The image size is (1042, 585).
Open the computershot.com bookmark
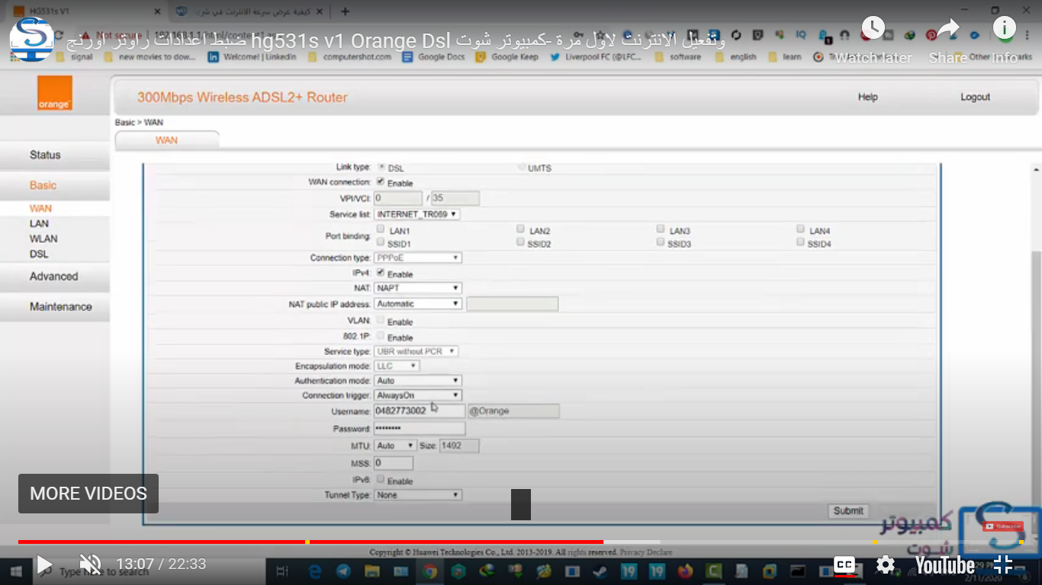tap(349, 56)
